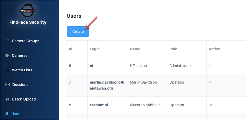Click the Create button
The image size is (250, 120).
[x=78, y=31]
